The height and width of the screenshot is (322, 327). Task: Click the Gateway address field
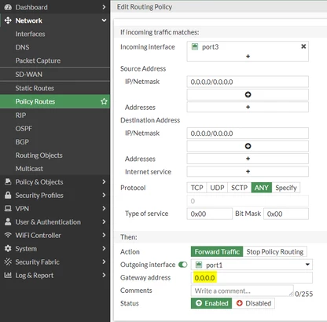coord(252,278)
